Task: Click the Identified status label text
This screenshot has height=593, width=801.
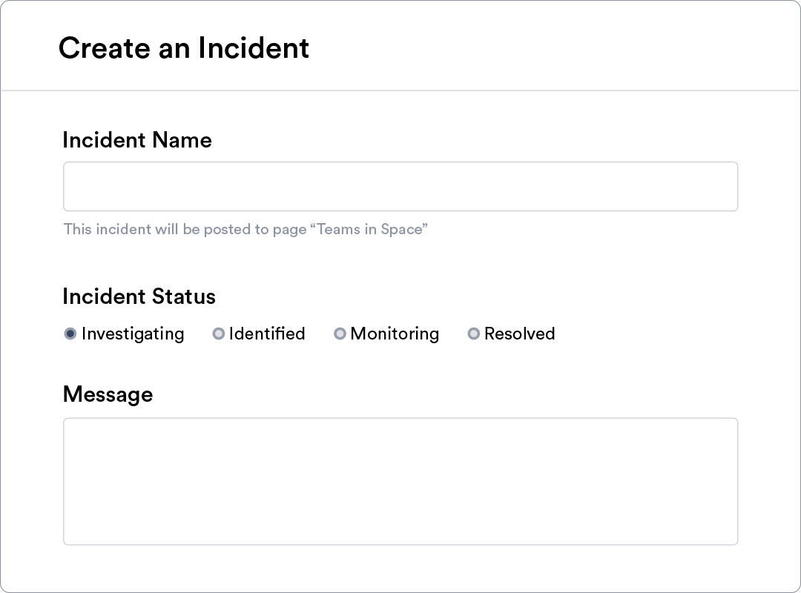Action: click(x=267, y=334)
